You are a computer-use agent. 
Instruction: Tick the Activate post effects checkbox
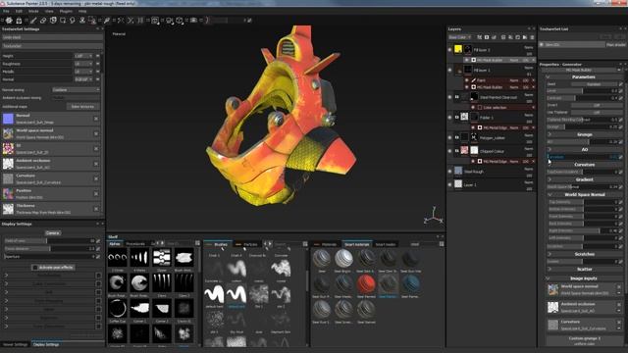click(35, 268)
